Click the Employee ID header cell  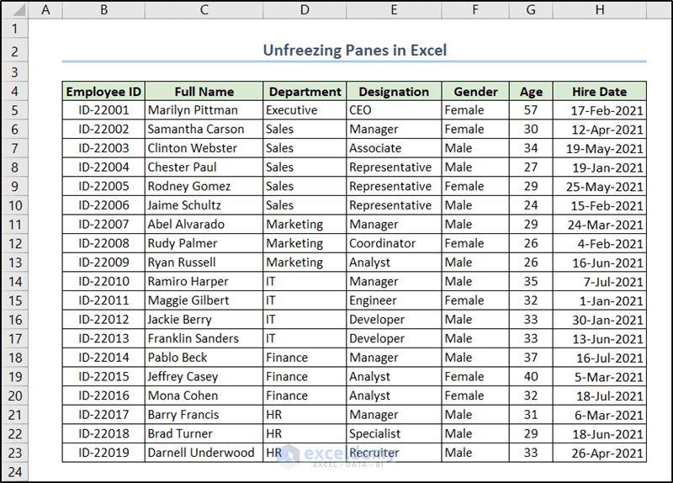coord(103,92)
